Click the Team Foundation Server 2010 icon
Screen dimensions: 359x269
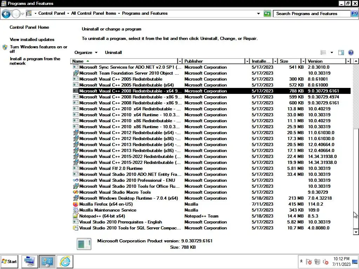[76, 73]
